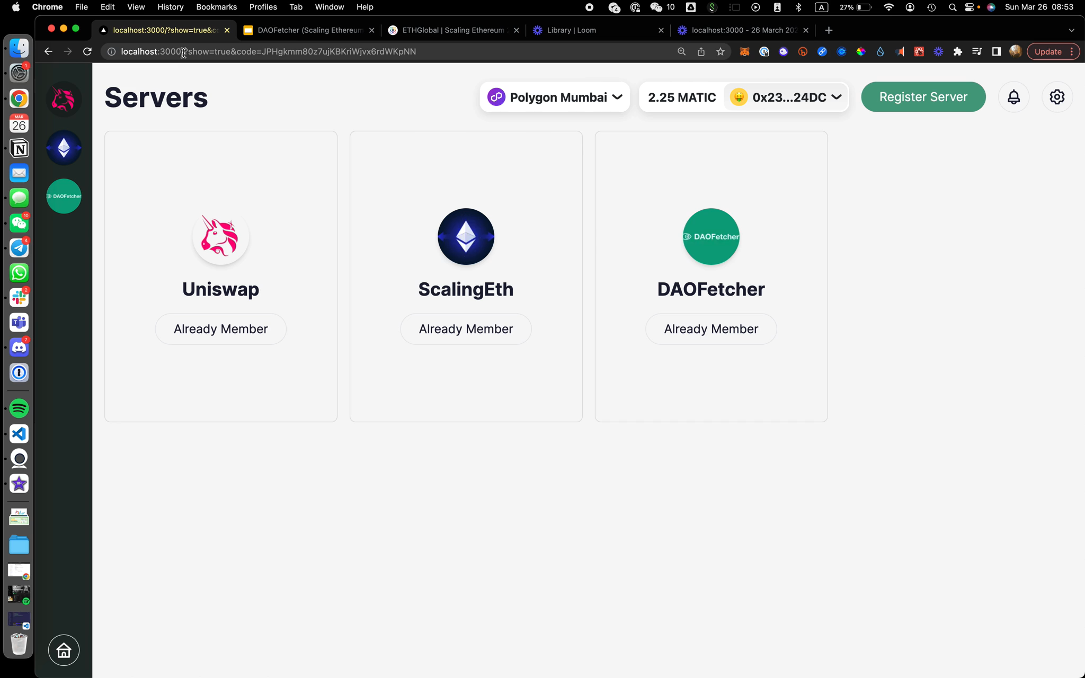The height and width of the screenshot is (678, 1085).
Task: Click Already Member button under Uniswap
Action: point(221,329)
